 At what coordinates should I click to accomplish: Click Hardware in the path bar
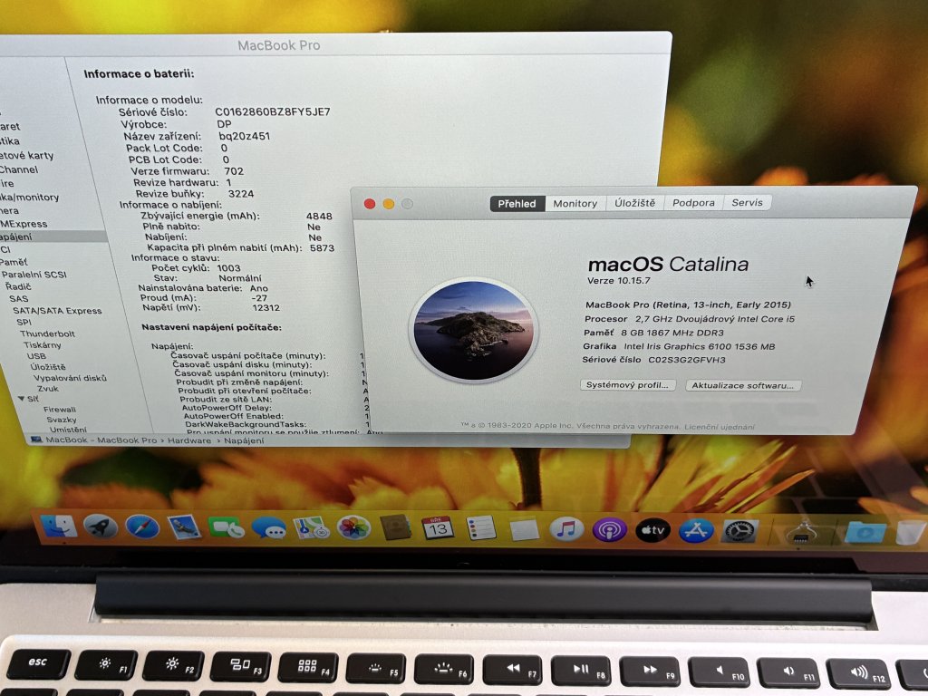189,440
